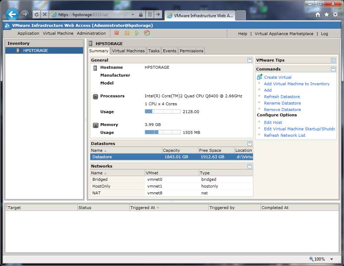Viewport: 344px width, 266px height.
Task: Click the search magnifier in address bar
Action: 126,15
